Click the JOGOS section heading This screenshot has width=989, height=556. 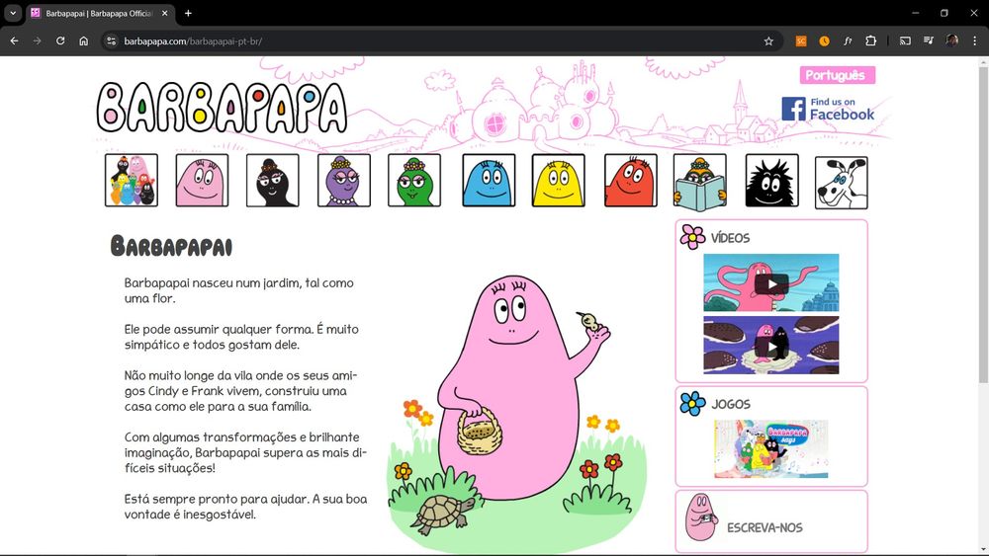point(731,404)
